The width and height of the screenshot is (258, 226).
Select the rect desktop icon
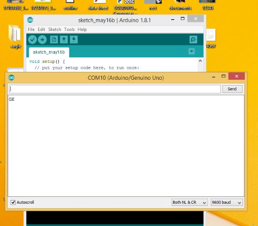point(153,5)
